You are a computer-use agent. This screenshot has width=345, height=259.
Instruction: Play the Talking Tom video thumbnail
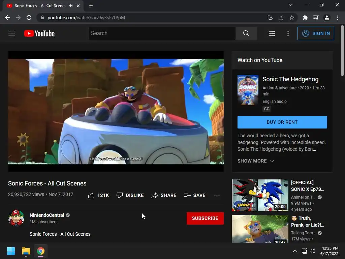(x=260, y=229)
